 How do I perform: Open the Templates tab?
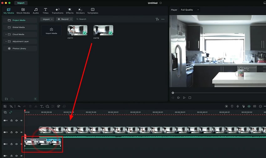point(93,11)
